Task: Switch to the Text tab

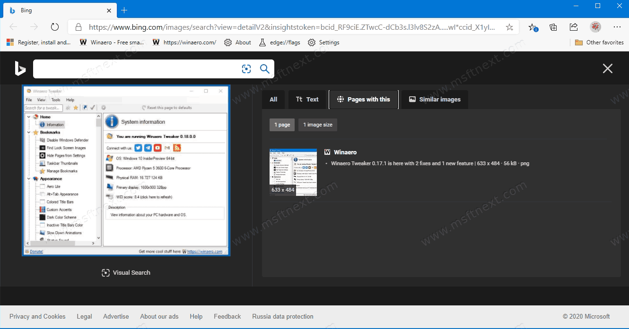Action: (307, 100)
